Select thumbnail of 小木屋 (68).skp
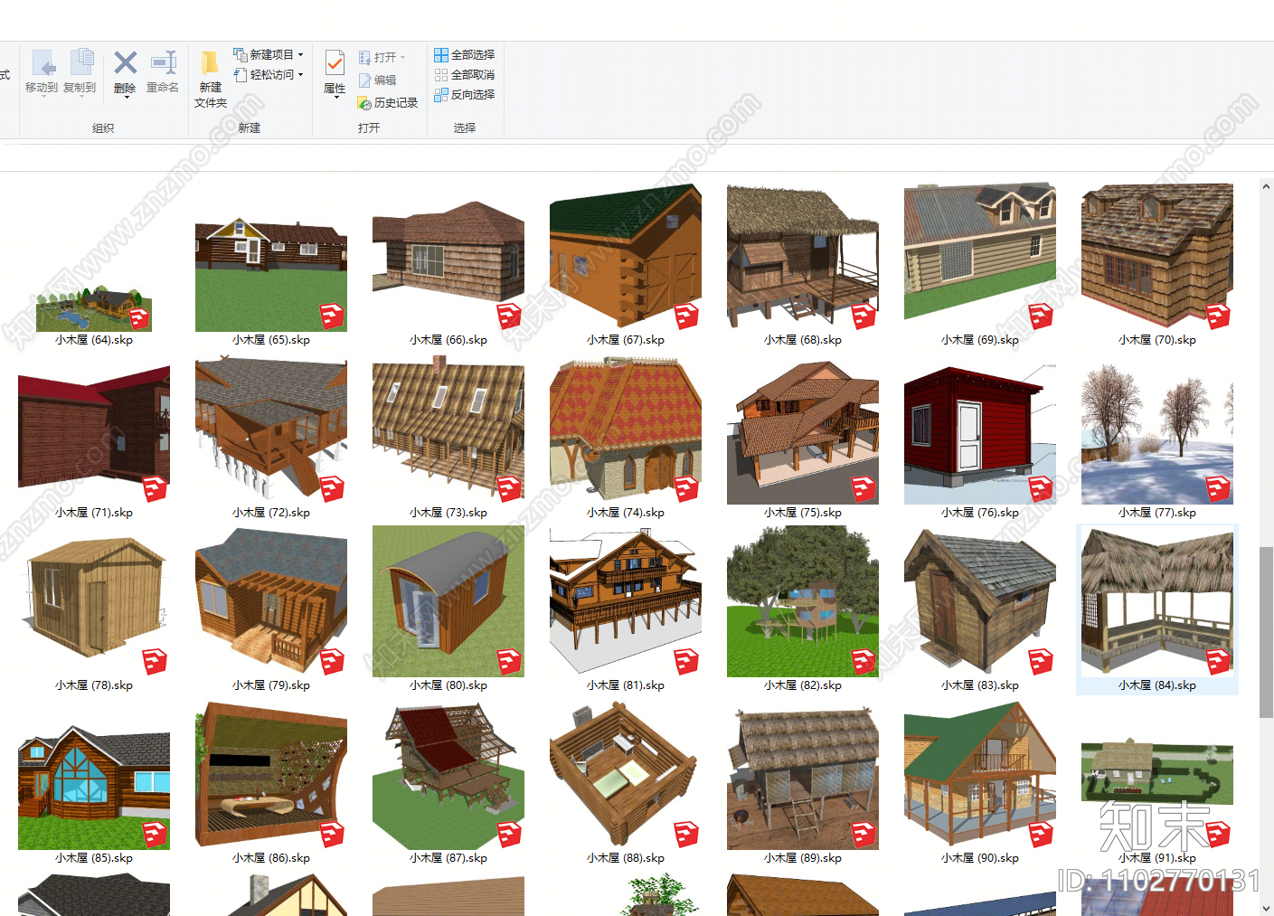Screen dimensions: 1274x916 pyautogui.click(x=803, y=257)
